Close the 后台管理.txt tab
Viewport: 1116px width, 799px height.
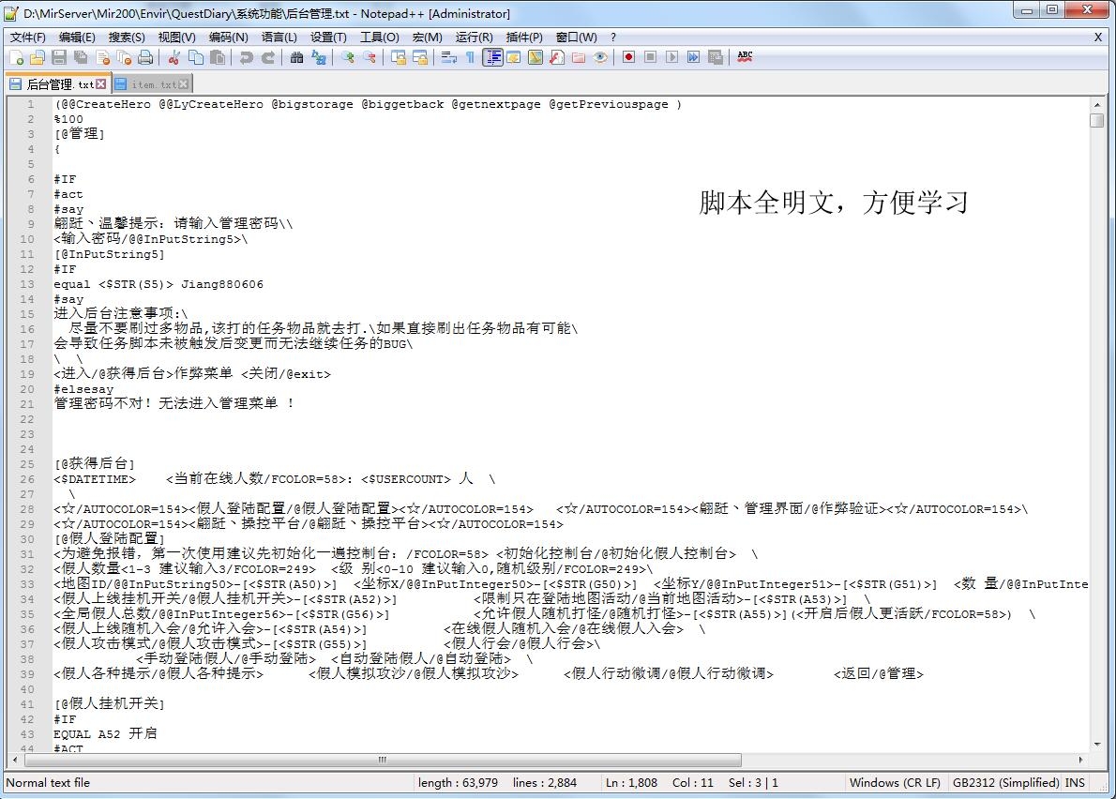point(101,84)
